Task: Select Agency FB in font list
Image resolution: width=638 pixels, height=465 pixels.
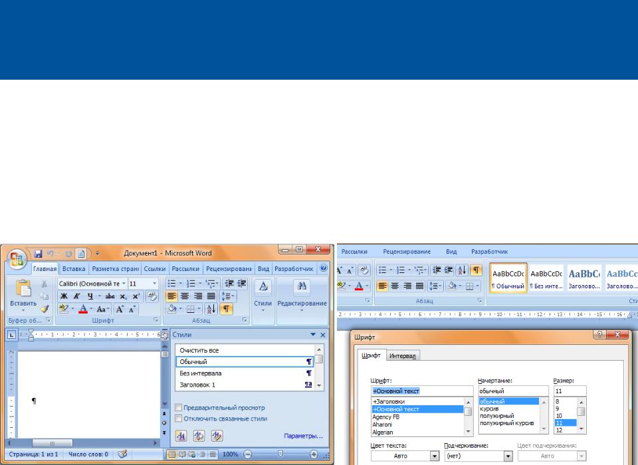Action: (x=417, y=417)
